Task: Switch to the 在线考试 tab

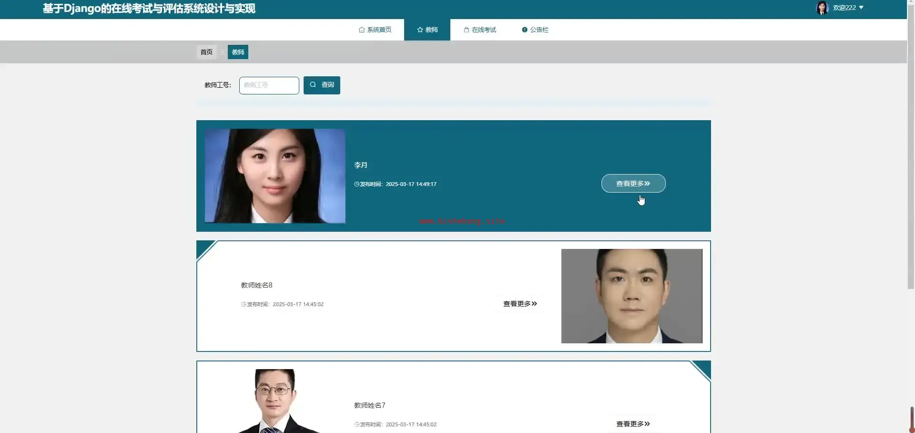Action: coord(480,30)
